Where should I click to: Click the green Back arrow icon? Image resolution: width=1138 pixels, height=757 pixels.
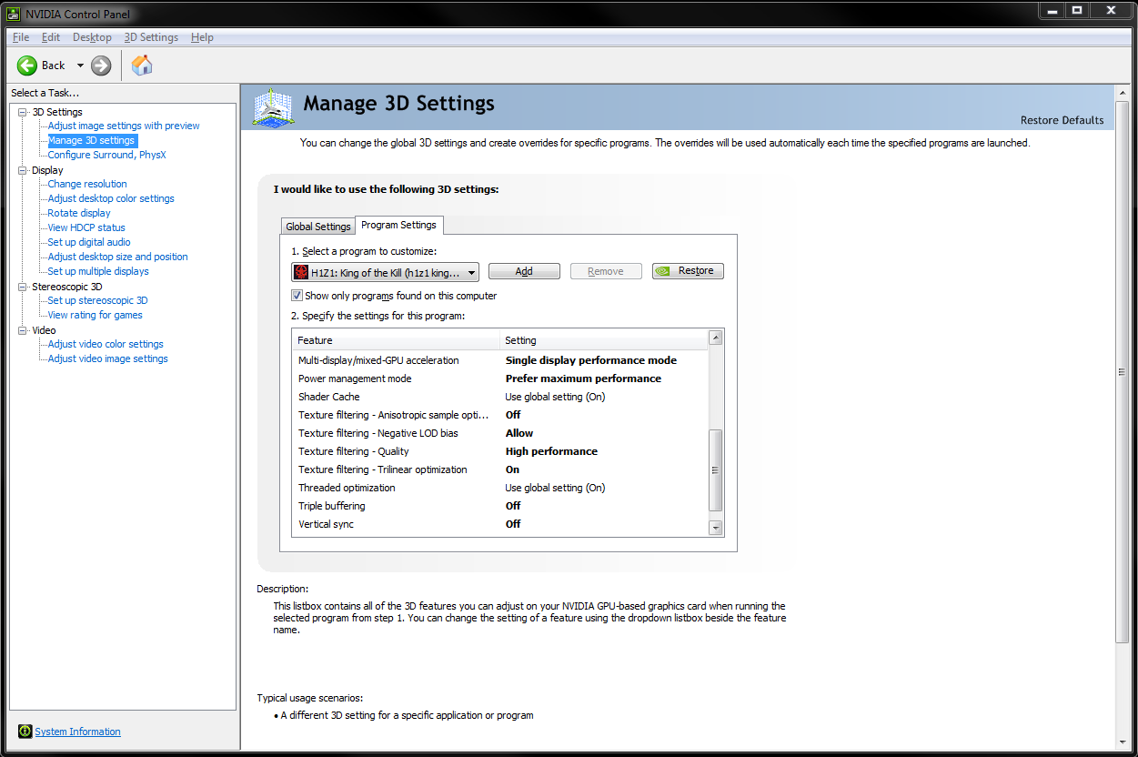point(27,65)
